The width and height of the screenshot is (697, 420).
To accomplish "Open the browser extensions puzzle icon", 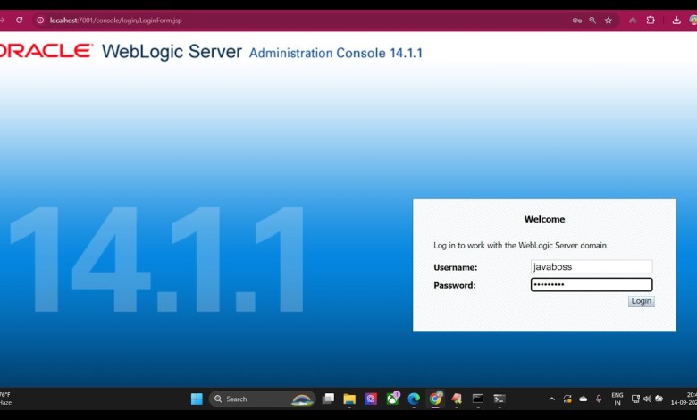I will (x=651, y=20).
